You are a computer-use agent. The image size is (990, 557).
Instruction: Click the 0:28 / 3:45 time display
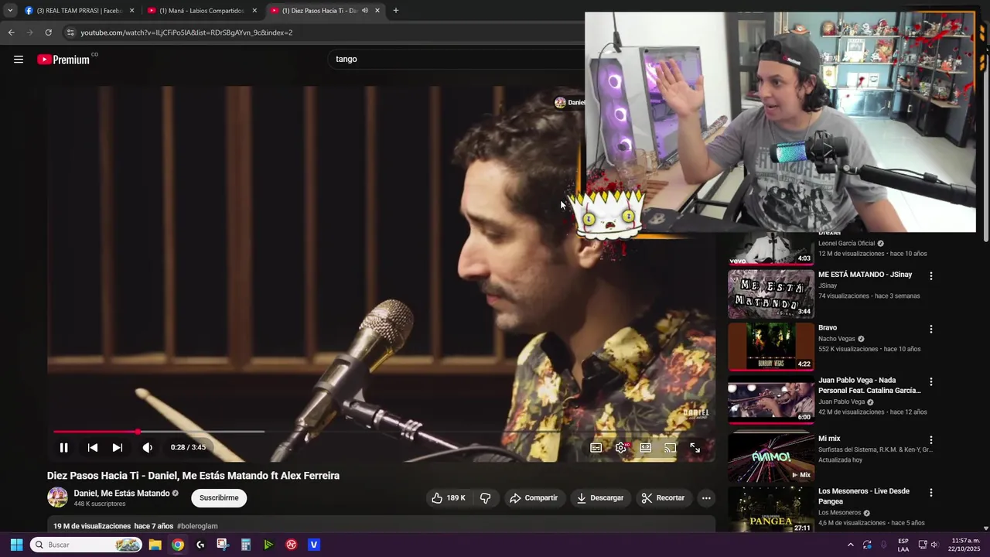coord(188,447)
